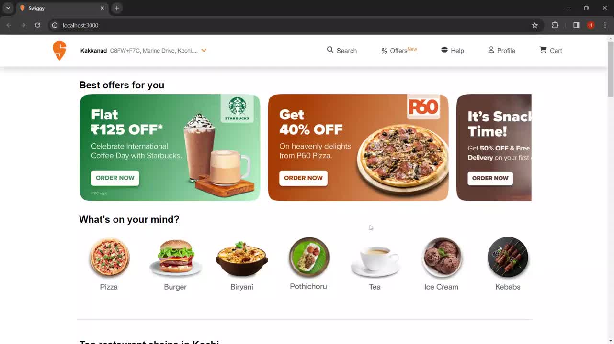
Task: Open the Help icon in navigation
Action: [x=444, y=50]
